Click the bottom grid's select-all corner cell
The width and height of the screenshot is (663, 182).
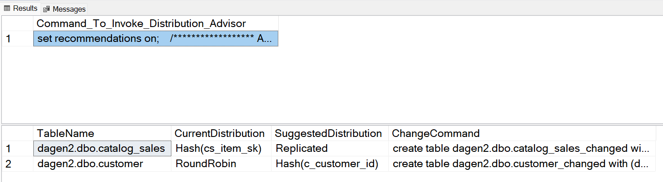pyautogui.click(x=17, y=133)
